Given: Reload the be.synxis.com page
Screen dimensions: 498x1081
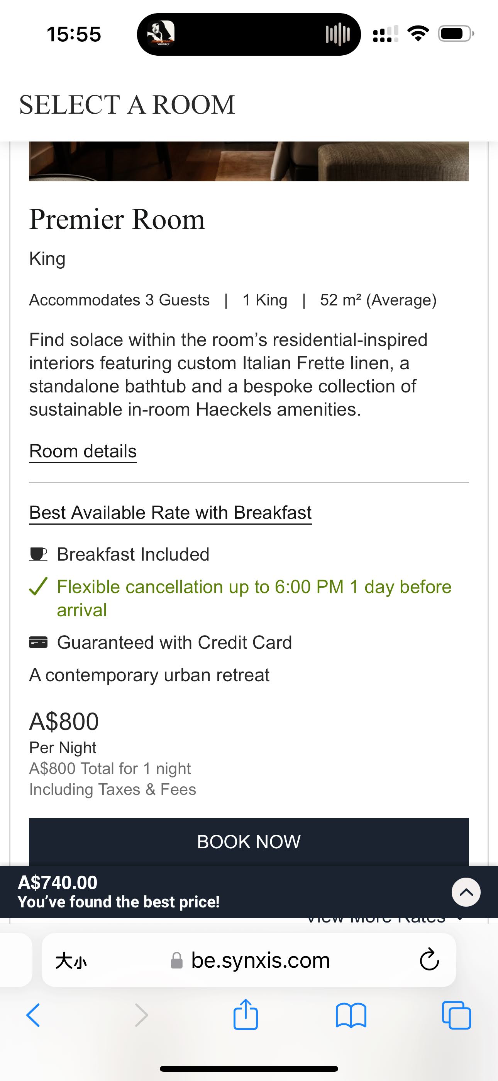Looking at the screenshot, I should pos(429,960).
